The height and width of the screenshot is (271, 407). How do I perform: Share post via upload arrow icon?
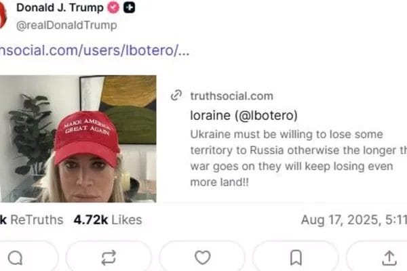click(389, 257)
